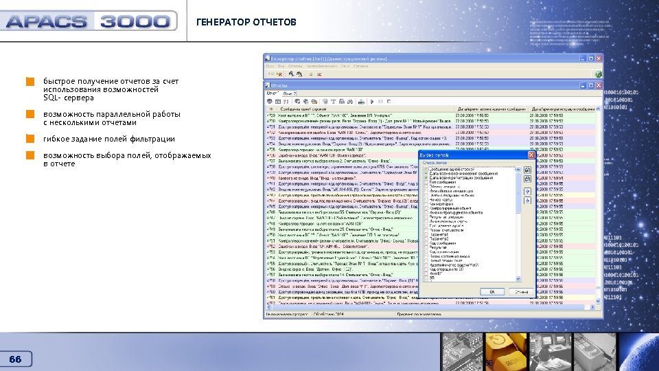Select report row number 4729
Screen dimensions: 659x371
[431, 115]
